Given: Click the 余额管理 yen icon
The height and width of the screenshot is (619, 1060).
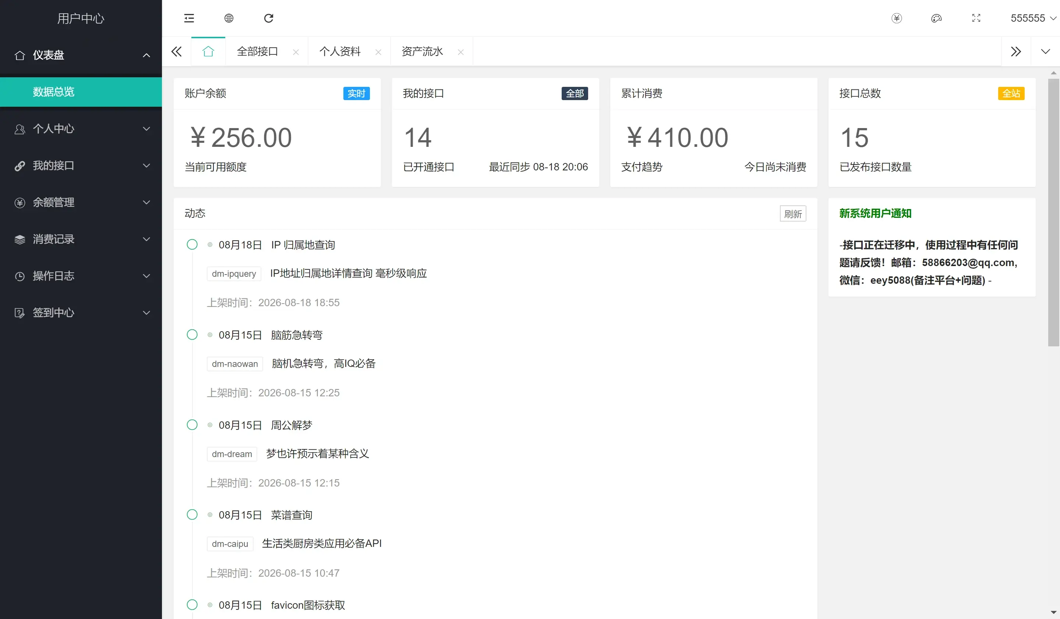Looking at the screenshot, I should (20, 203).
